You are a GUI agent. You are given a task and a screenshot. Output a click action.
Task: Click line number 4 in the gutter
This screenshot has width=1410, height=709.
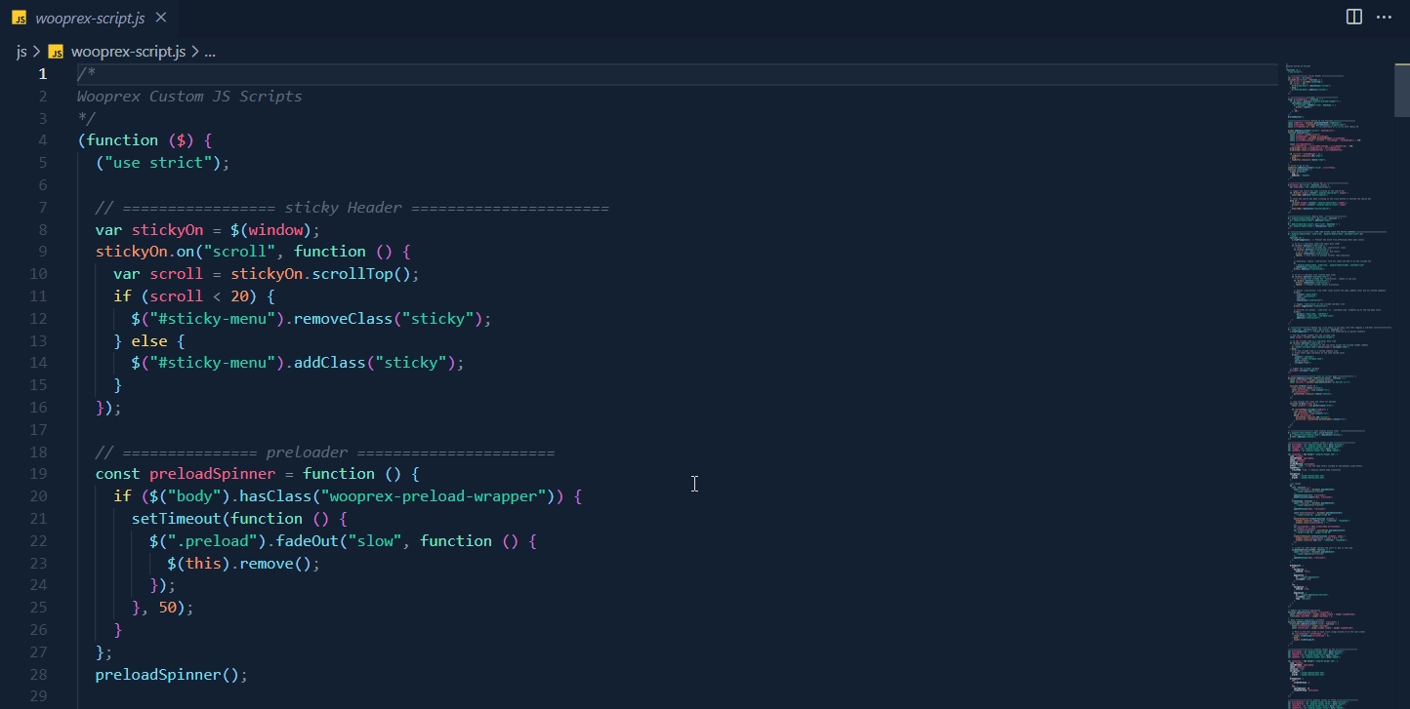click(42, 140)
